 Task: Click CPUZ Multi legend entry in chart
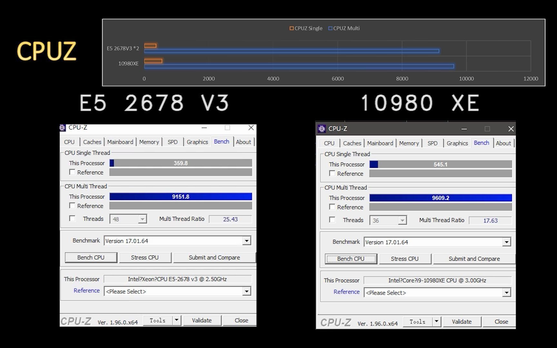(x=344, y=28)
